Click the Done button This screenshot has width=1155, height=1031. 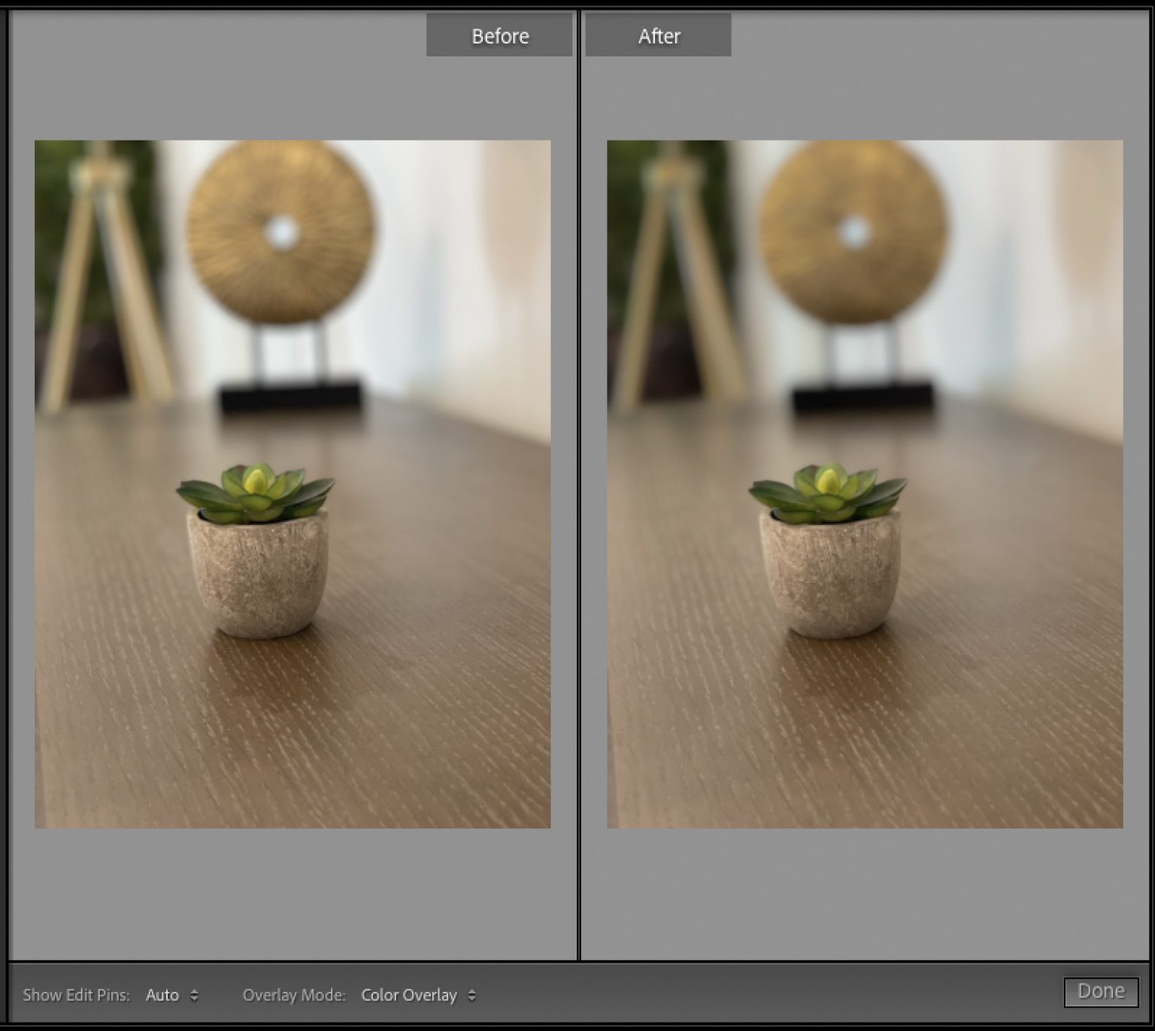(1101, 990)
